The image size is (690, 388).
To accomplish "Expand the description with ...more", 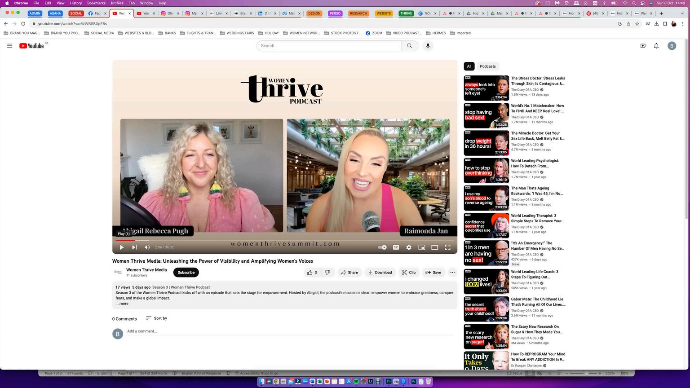I will click(x=122, y=304).
